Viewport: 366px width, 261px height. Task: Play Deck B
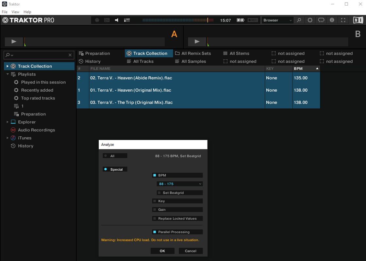pos(197,41)
